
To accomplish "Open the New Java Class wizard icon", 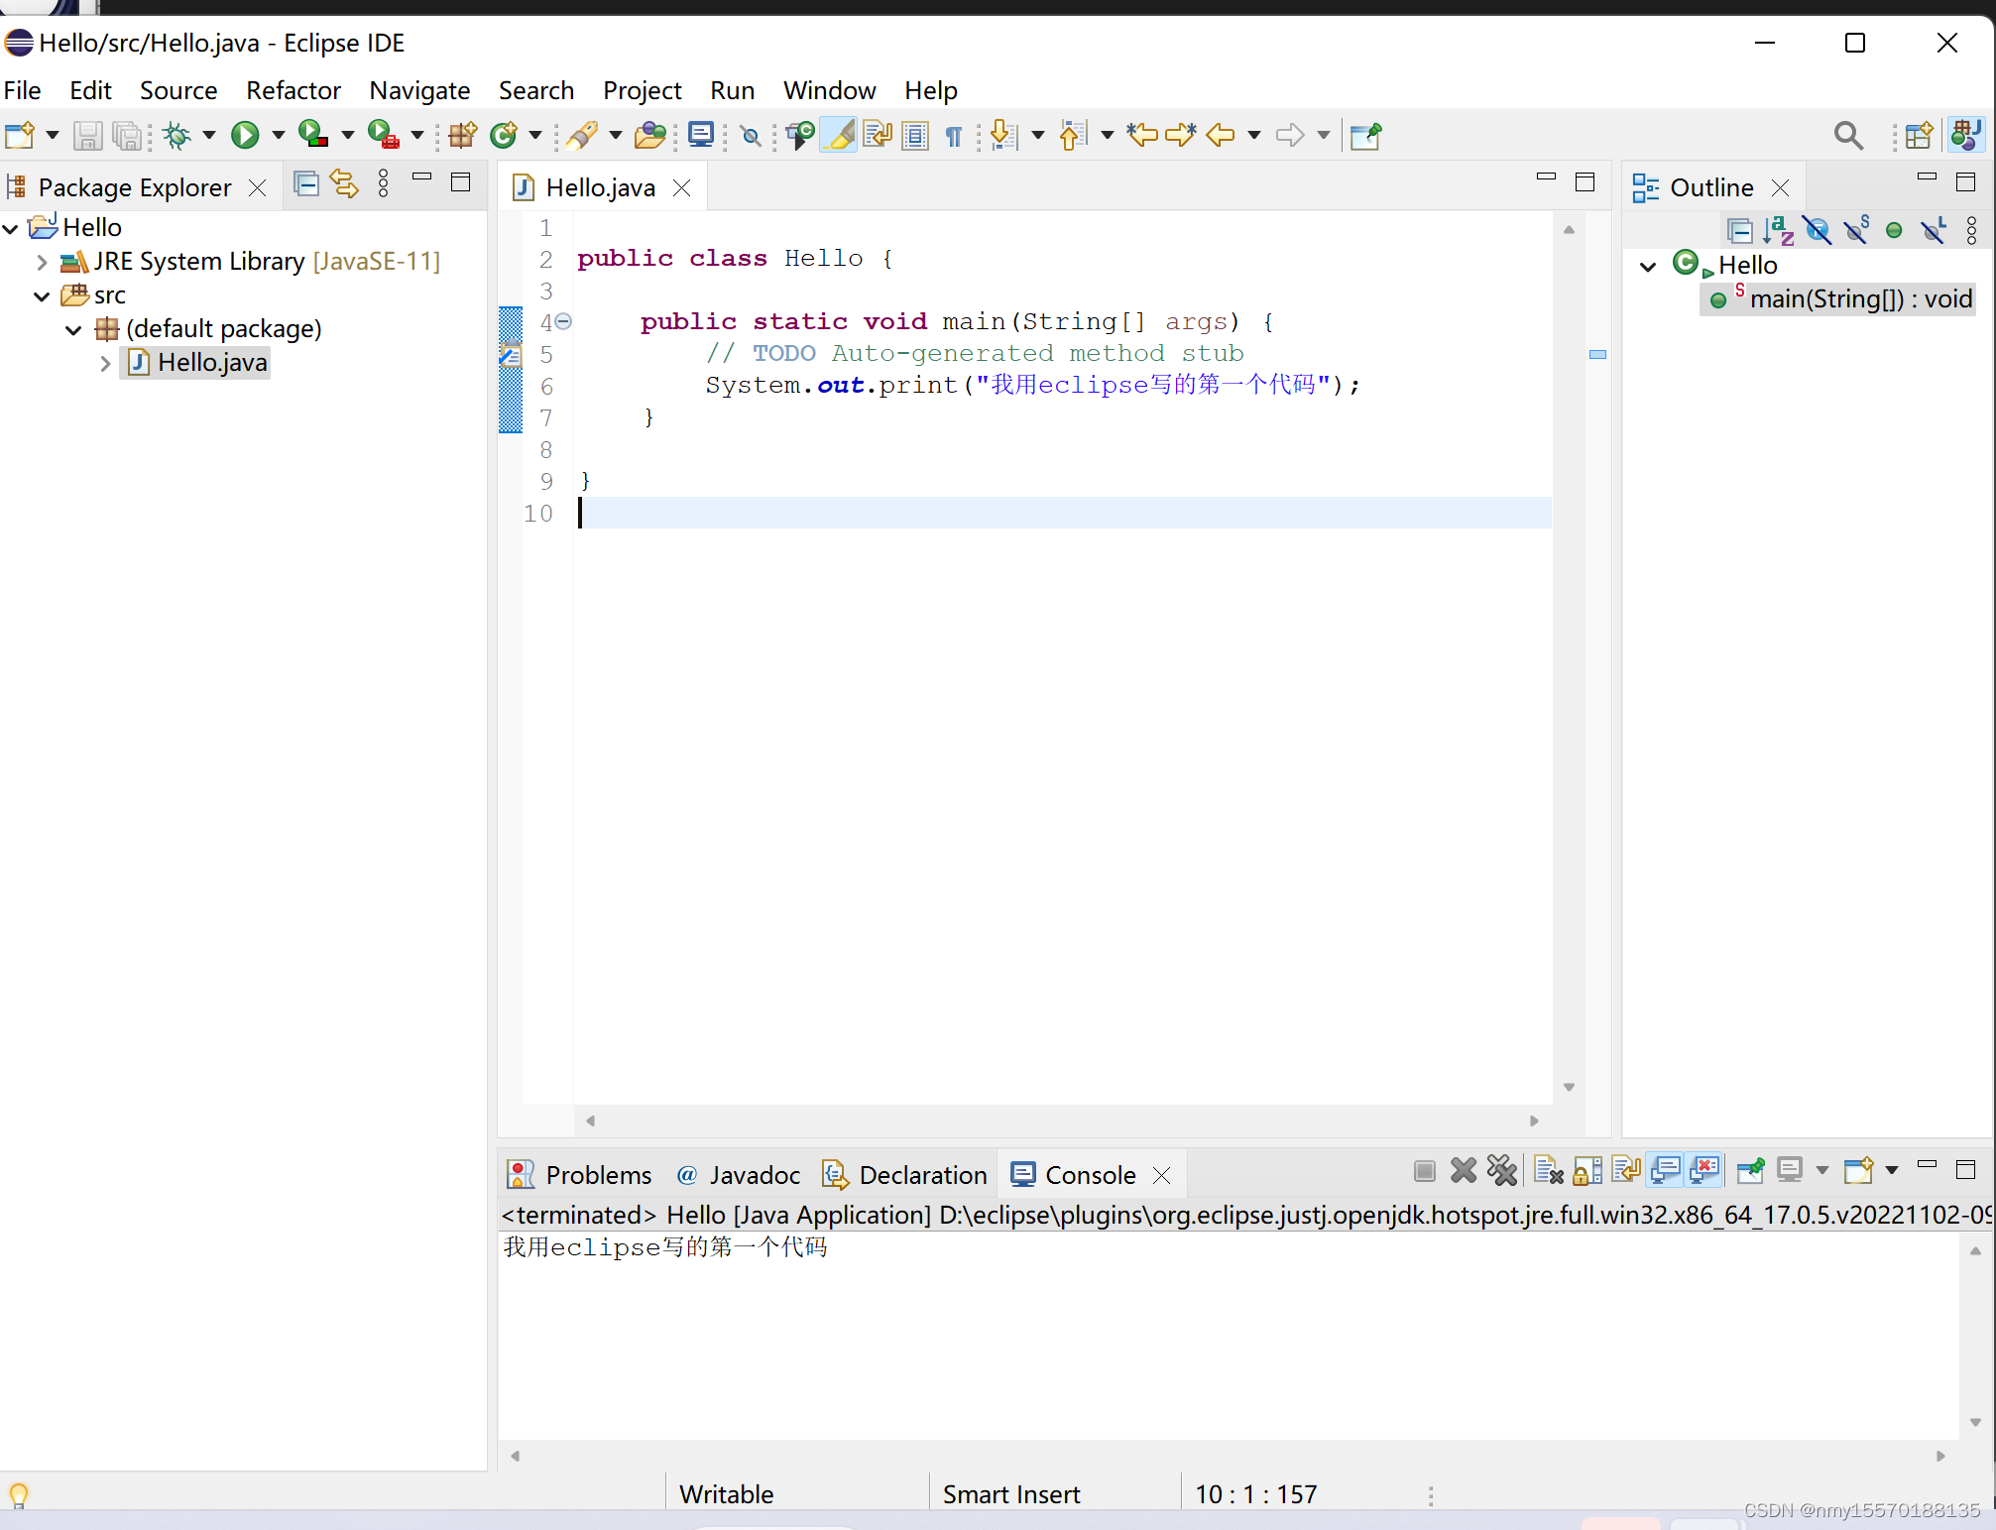I will point(504,135).
